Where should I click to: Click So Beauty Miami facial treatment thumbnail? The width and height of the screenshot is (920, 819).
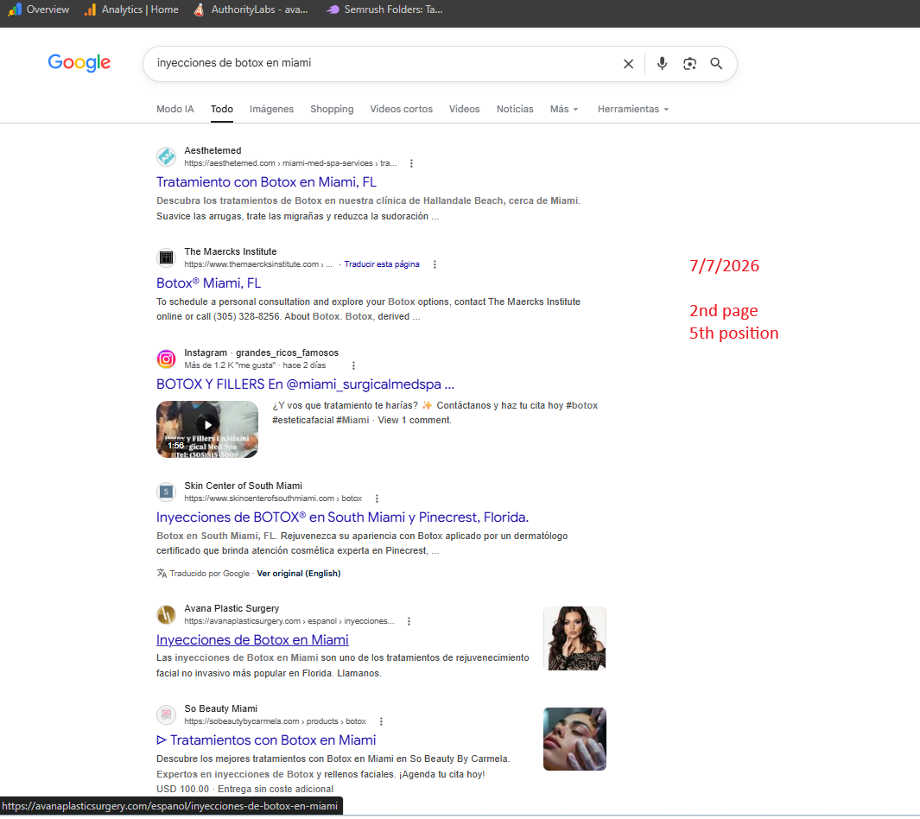(574, 740)
